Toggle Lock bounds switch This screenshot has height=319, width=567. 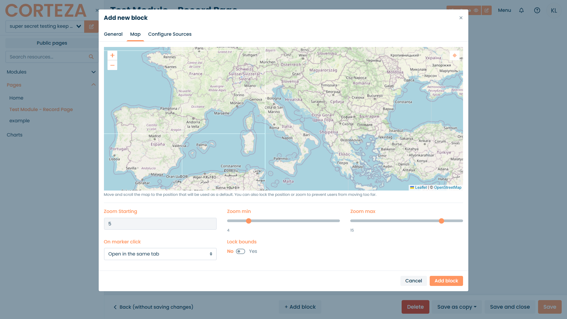coord(240,251)
